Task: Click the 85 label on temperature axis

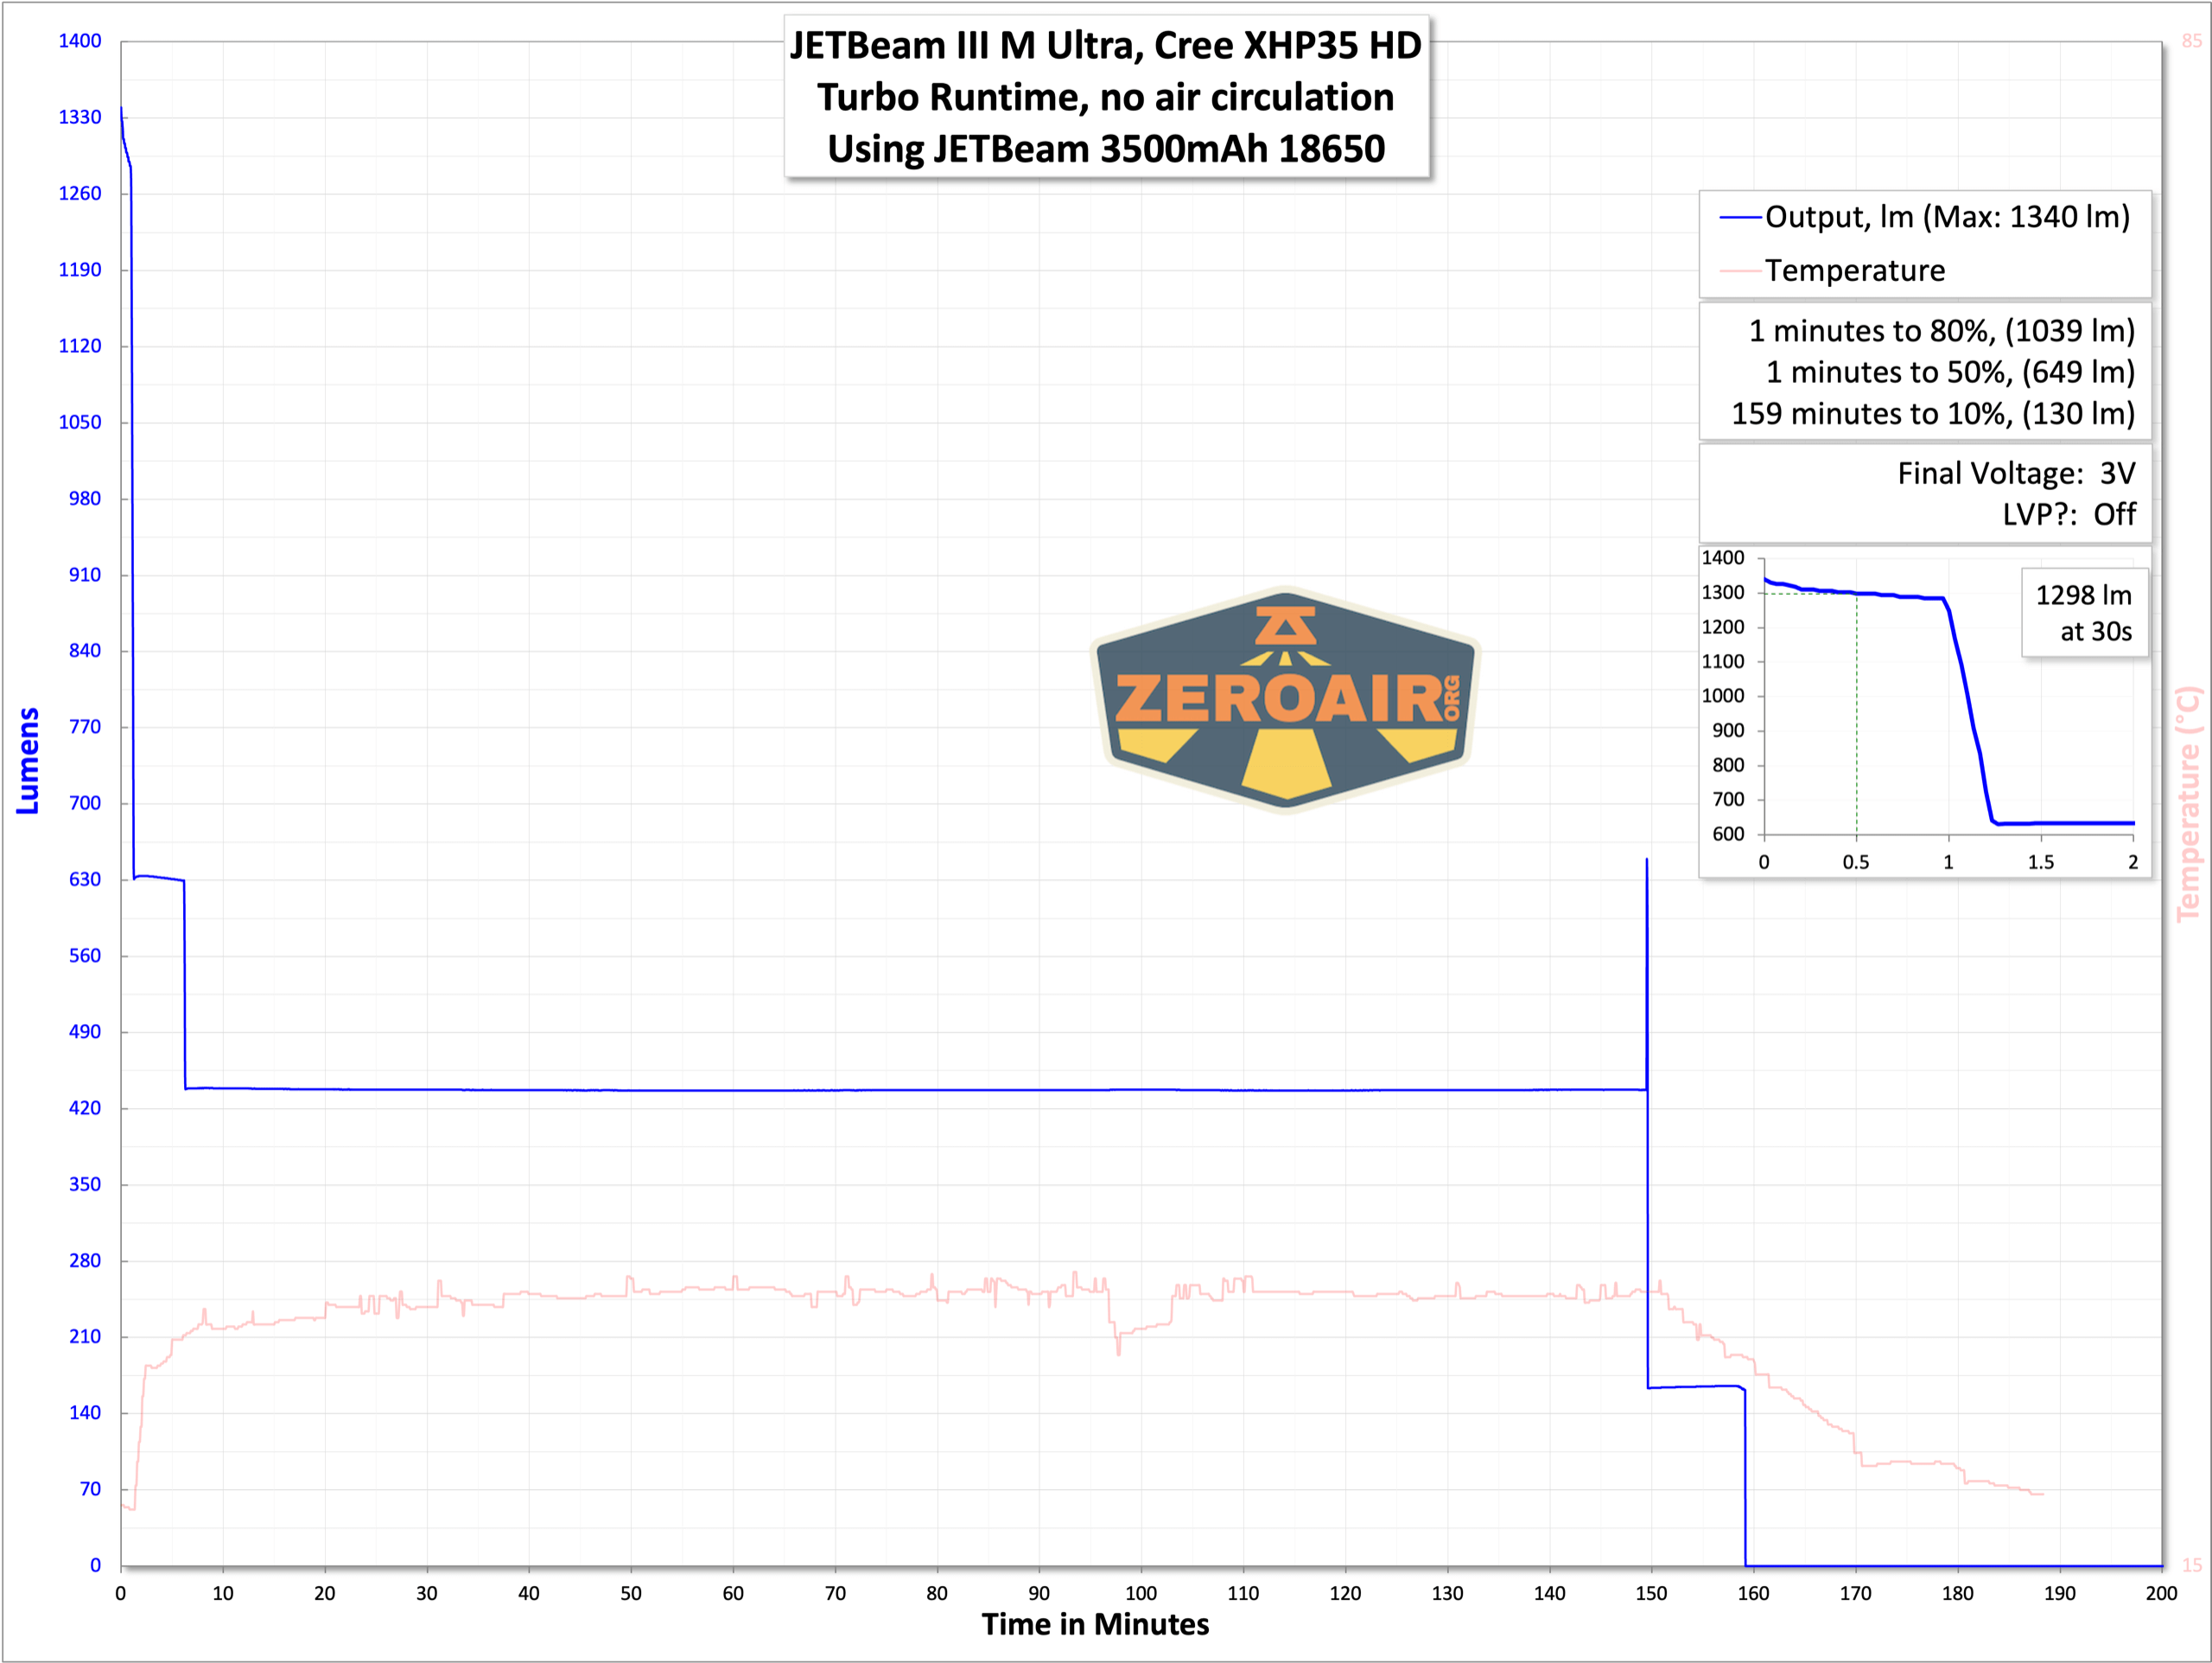Action: coord(2191,41)
